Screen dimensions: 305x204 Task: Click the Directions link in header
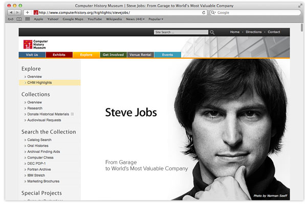coord(254,32)
